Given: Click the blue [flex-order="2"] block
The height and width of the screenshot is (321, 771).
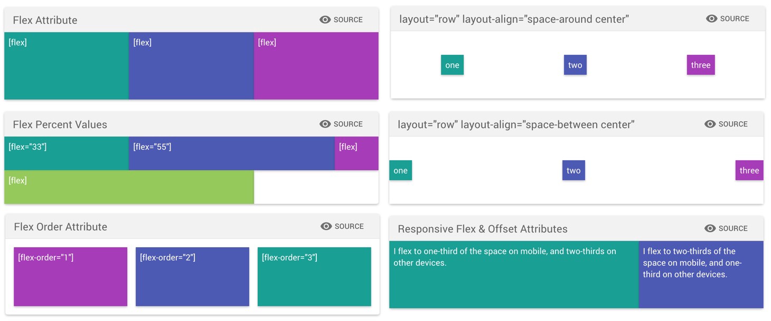Looking at the screenshot, I should [x=192, y=277].
